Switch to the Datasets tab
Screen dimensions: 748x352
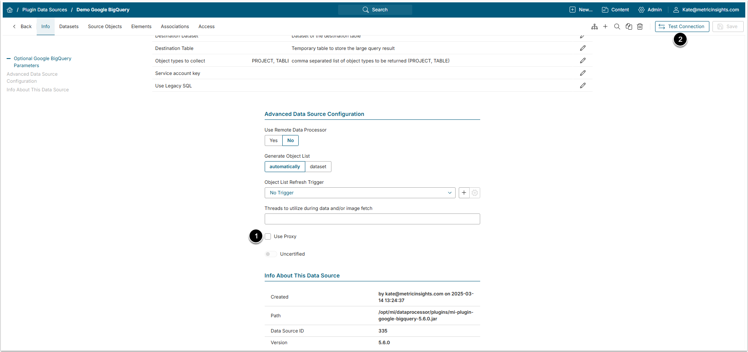tap(69, 27)
